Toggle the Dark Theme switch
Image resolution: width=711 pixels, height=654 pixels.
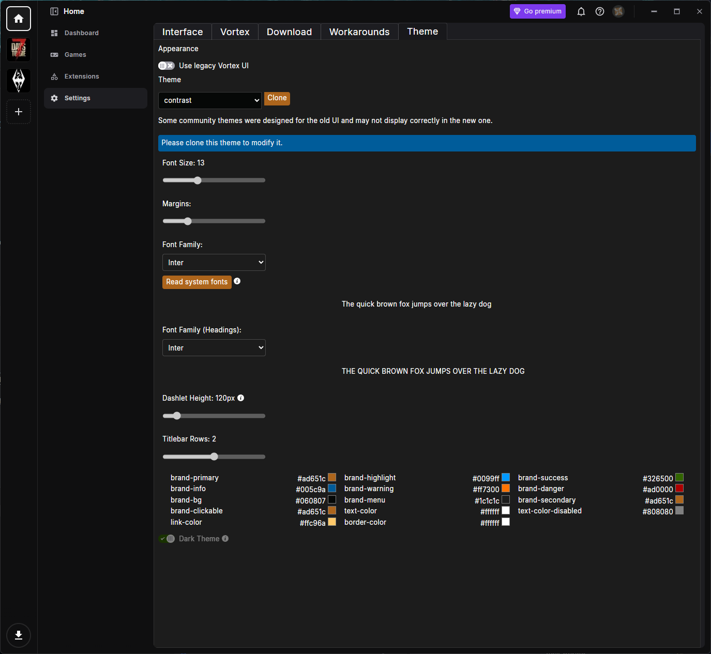click(x=167, y=539)
